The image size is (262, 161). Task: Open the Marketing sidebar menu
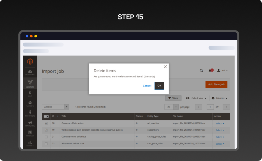30,124
